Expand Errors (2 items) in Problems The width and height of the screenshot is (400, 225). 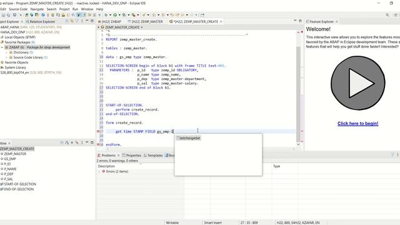(99, 171)
